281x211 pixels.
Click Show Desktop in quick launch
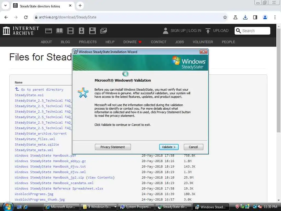pos(19,207)
